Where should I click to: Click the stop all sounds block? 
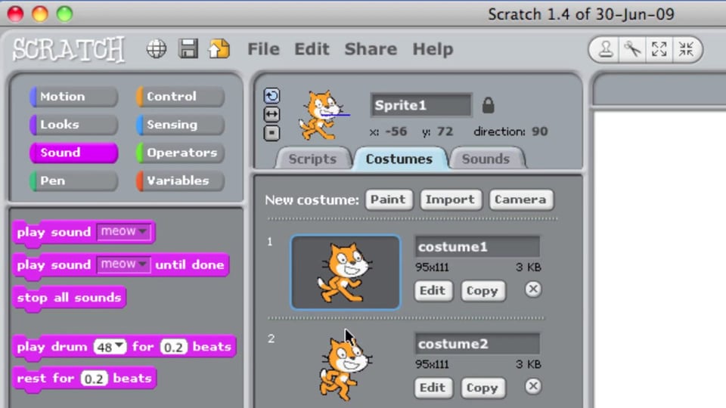[70, 298]
